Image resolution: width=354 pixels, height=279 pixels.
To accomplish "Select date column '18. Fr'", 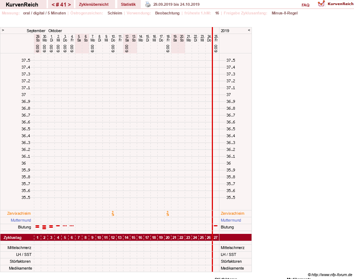I will [168, 38].
